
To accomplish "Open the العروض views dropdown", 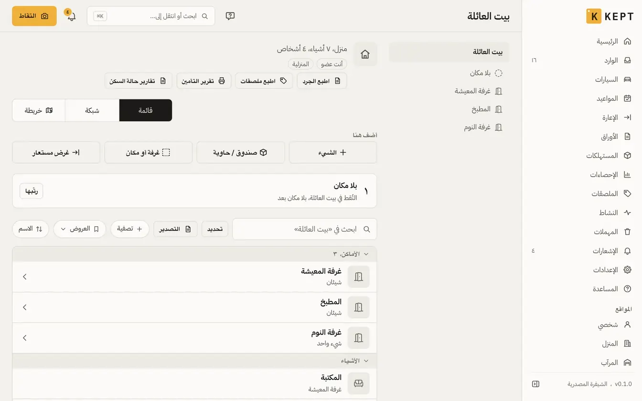I will (80, 229).
